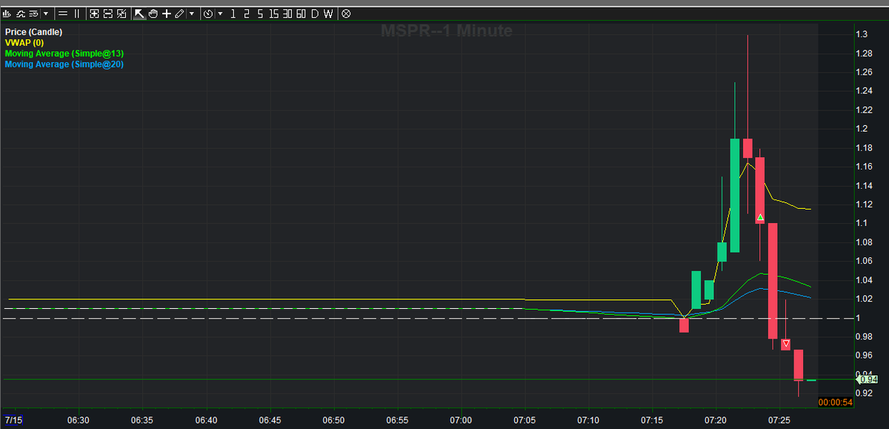This screenshot has width=889, height=429.
Task: Expand the time range dropdown arrow
Action: [220, 13]
